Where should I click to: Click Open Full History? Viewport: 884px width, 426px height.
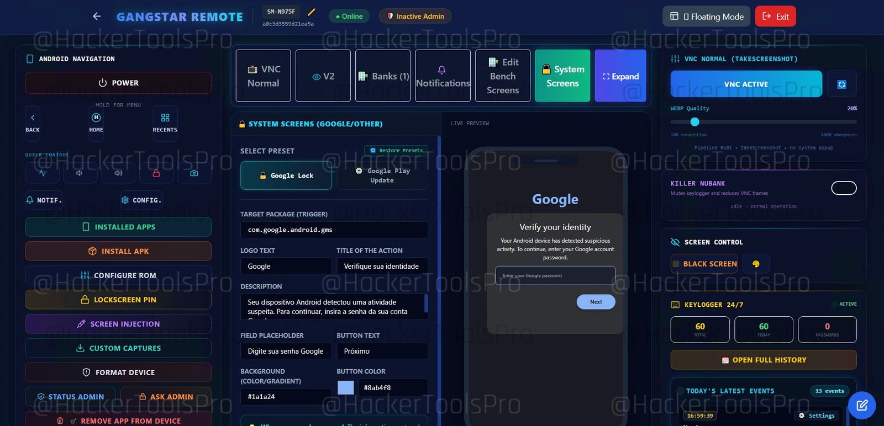tap(764, 360)
